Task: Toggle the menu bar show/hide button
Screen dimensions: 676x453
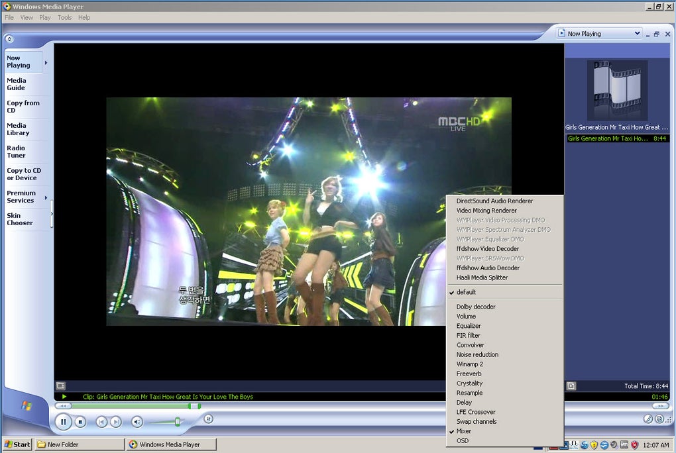Action: pos(9,39)
